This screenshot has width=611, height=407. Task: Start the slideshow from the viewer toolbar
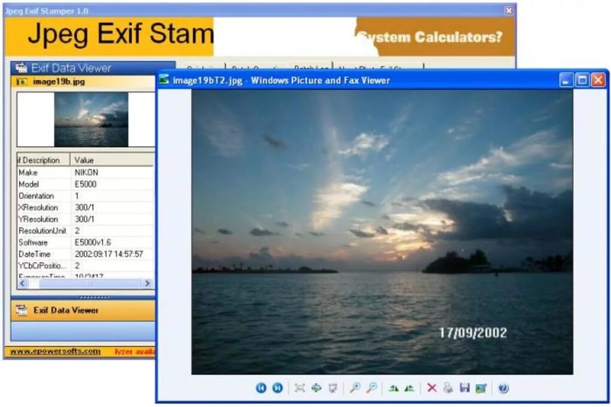(334, 388)
